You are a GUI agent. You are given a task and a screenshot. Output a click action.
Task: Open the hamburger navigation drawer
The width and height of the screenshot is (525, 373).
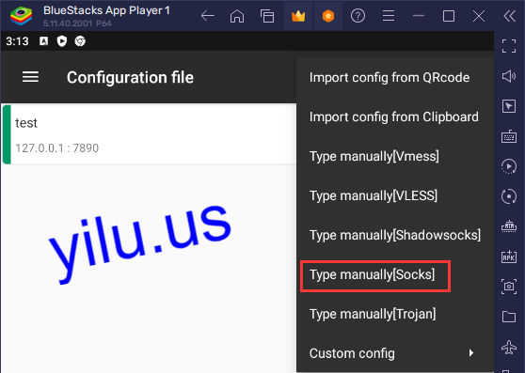pos(30,77)
